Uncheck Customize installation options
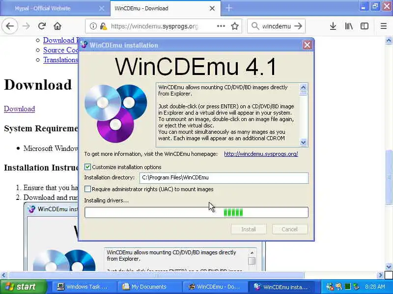The height and width of the screenshot is (294, 393). tap(87, 167)
